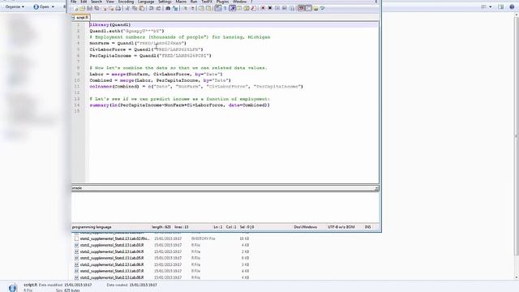
Task: Undo the last edit via toolbar
Action: 151,8
